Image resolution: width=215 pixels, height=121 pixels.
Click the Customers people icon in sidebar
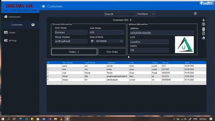[33, 25]
